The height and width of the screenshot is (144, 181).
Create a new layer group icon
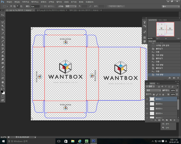167,120
